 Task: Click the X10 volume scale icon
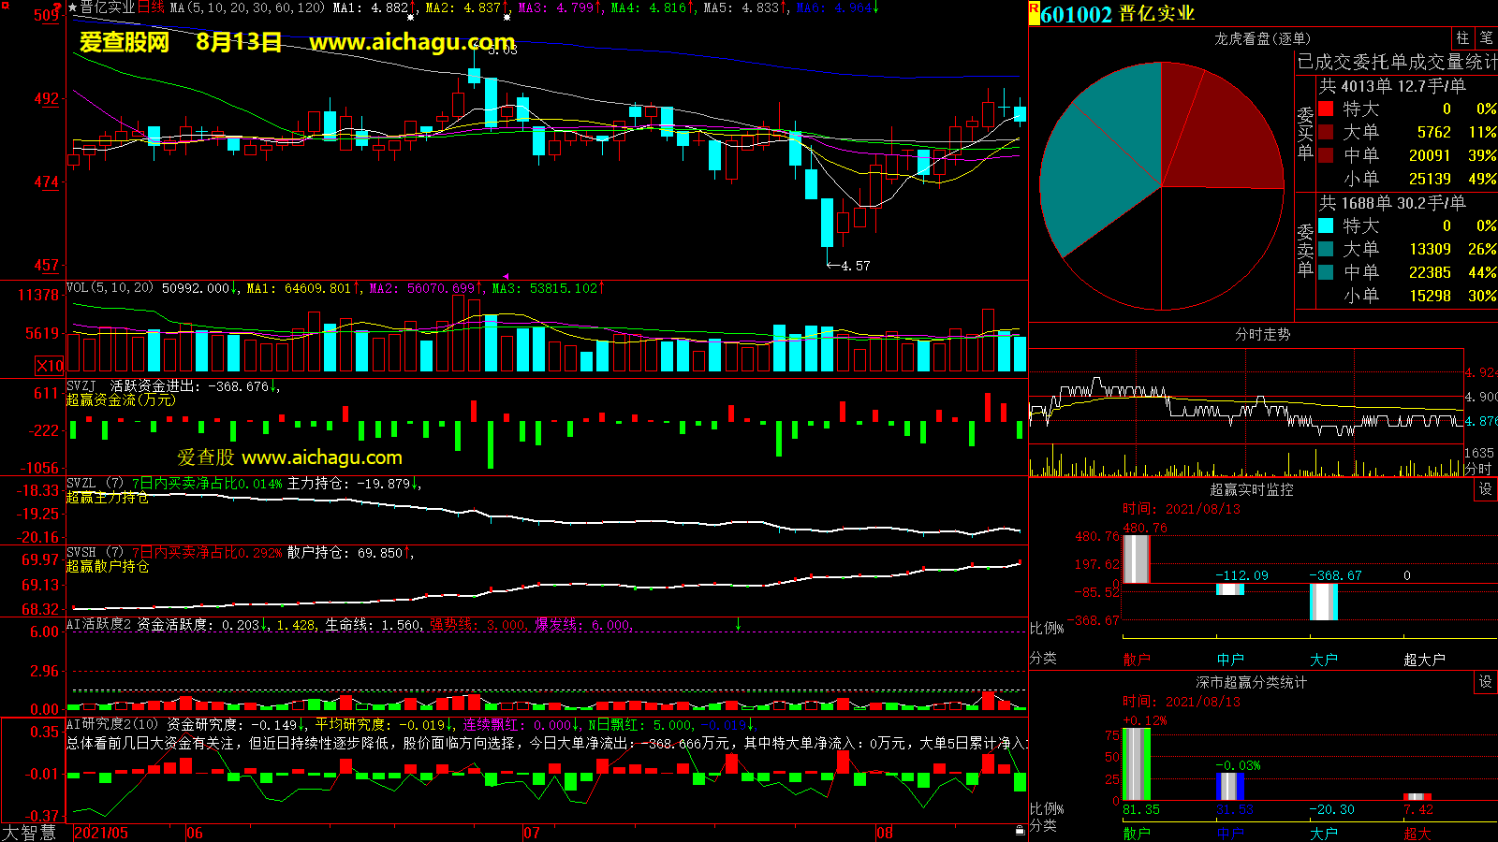[x=50, y=366]
